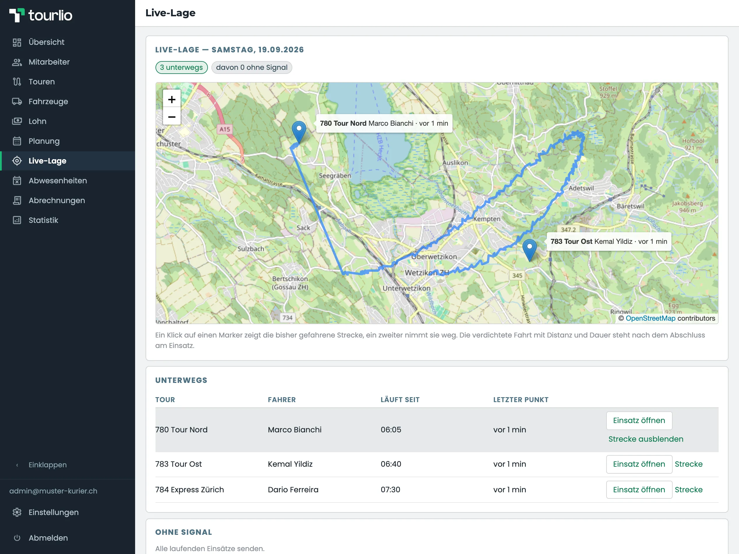739x554 pixels.
Task: Click the 'LETZTER PUNKT' column header
Action: point(521,400)
